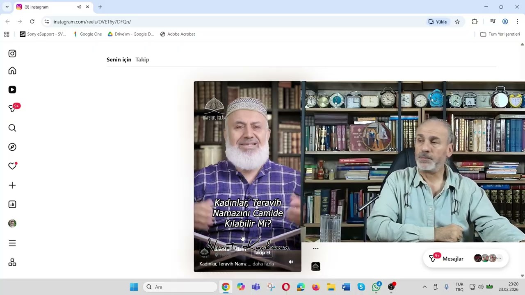
Task: Click the Yükle install app button
Action: pyautogui.click(x=438, y=22)
